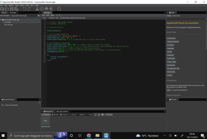The height and width of the screenshot is (139, 207).
Task: Click the Redo arrow icon
Action: [x=29, y=9]
